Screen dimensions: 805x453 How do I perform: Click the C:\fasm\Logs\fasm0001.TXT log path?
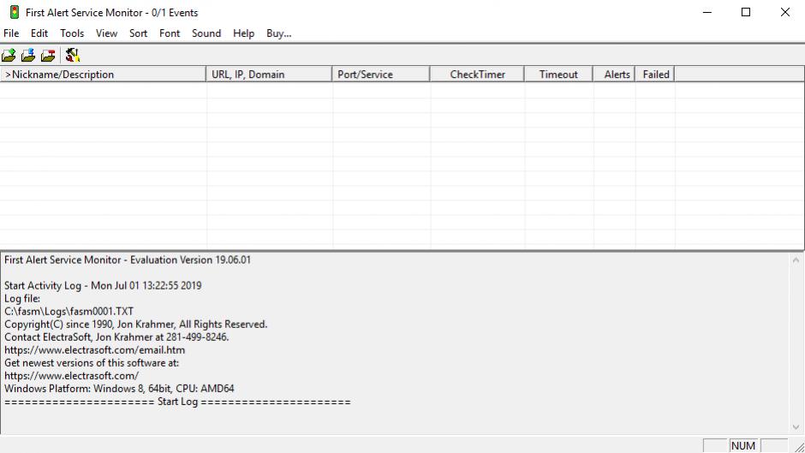coord(69,312)
